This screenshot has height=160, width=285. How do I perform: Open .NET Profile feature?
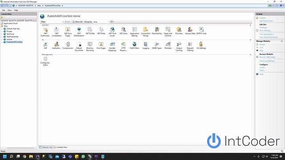90,31
